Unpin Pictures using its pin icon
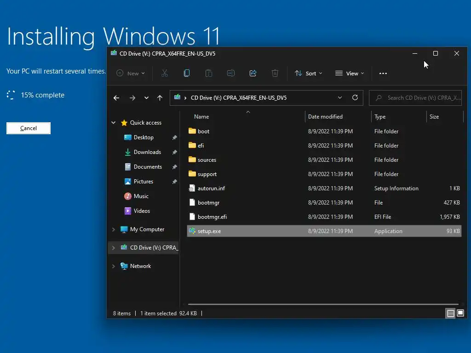471x353 pixels. coord(174,182)
